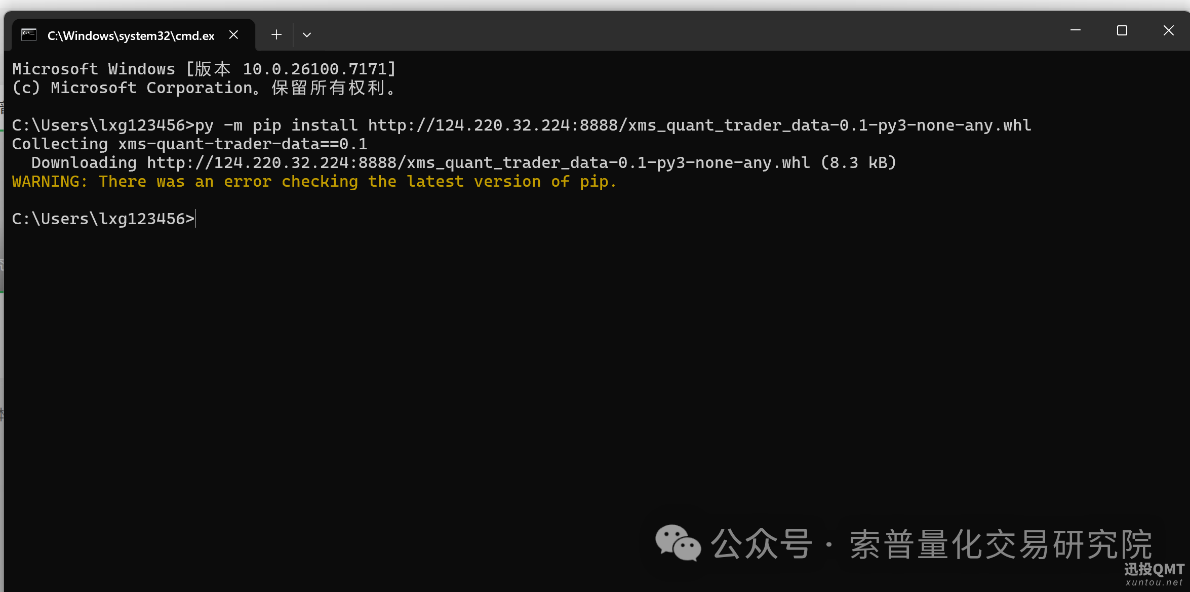
Task: Close the cmd.exe tab
Action: (x=233, y=35)
